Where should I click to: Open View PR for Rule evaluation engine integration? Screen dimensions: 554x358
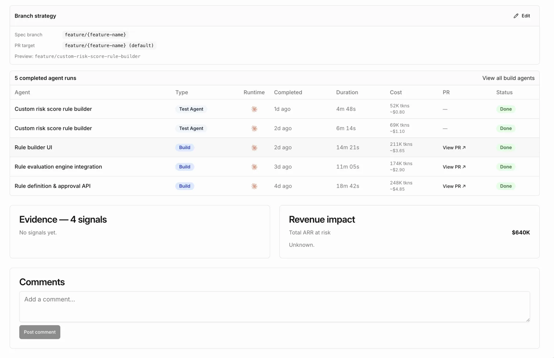click(x=454, y=167)
